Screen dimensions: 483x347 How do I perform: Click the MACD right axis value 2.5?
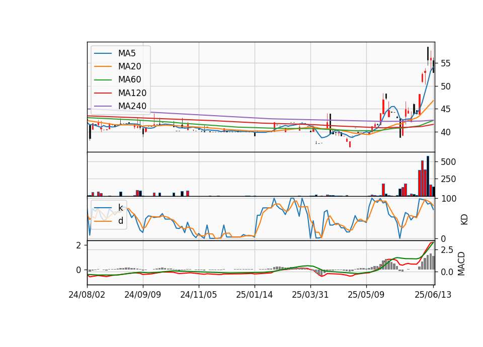point(447,250)
